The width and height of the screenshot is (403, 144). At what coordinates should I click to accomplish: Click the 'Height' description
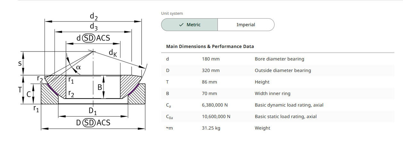click(x=262, y=82)
